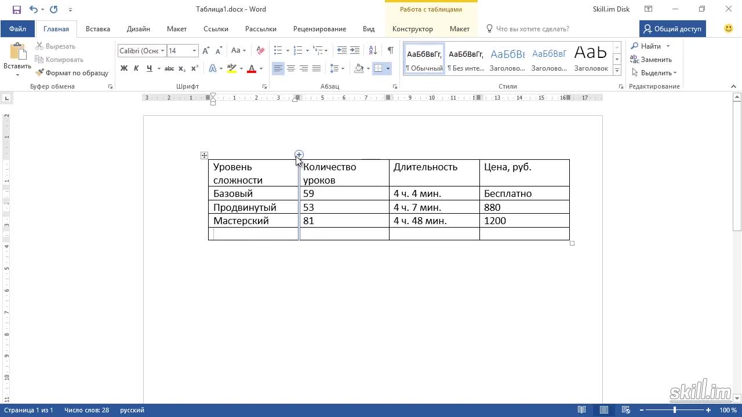
Task: Click the numbered list icon
Action: pos(298,51)
